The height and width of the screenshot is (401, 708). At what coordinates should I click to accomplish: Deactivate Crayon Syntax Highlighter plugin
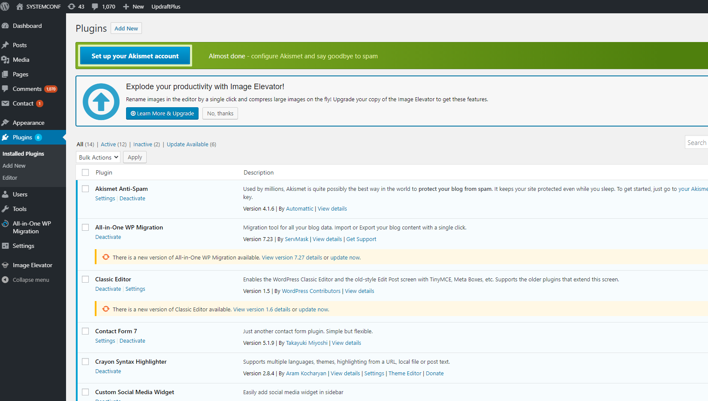pos(108,371)
